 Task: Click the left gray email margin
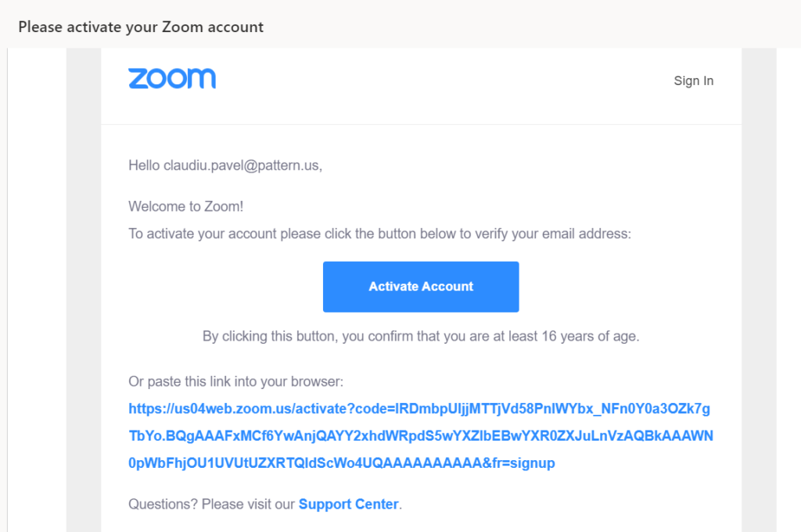84,291
